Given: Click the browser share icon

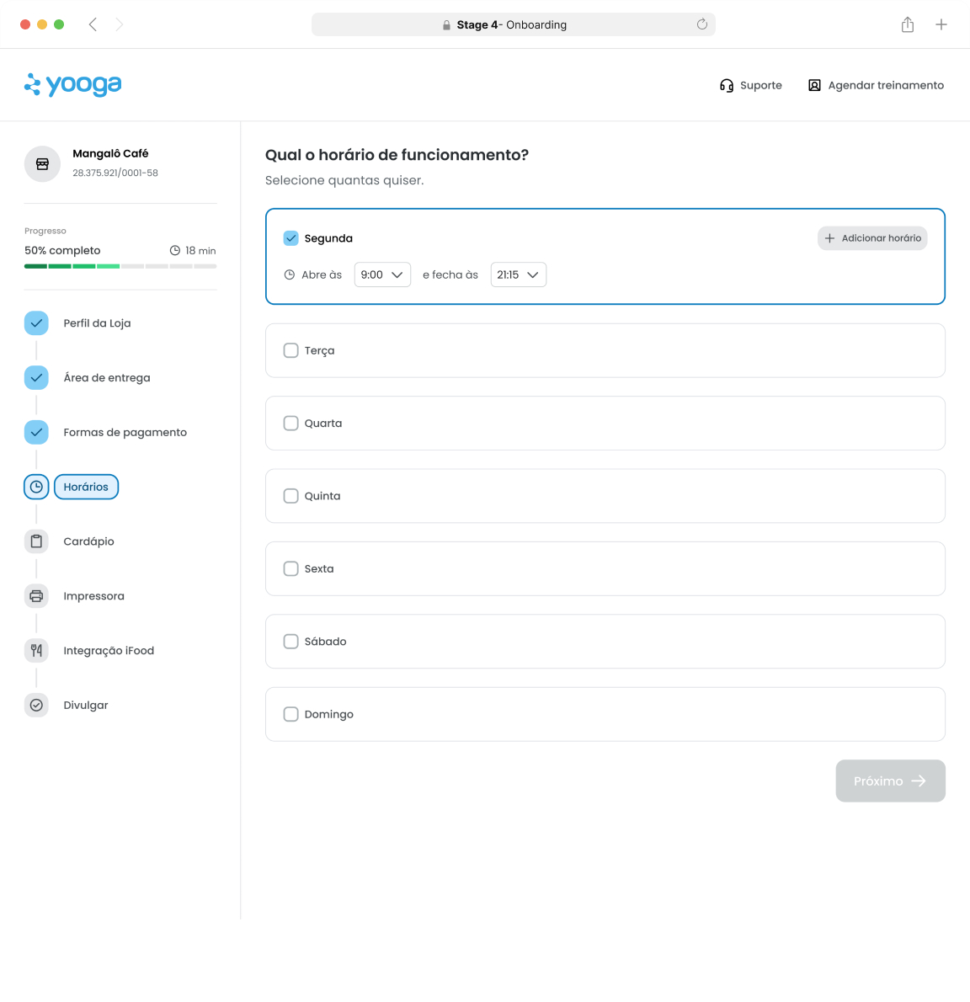Looking at the screenshot, I should pyautogui.click(x=907, y=24).
